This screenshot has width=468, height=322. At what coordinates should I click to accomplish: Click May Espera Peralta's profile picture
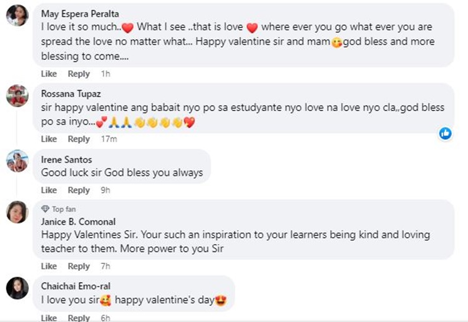(17, 15)
